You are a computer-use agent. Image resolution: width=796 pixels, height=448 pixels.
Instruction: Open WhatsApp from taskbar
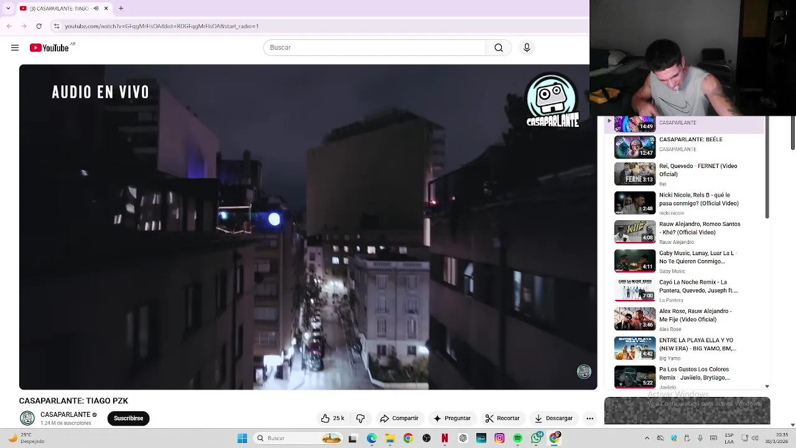tap(537, 439)
